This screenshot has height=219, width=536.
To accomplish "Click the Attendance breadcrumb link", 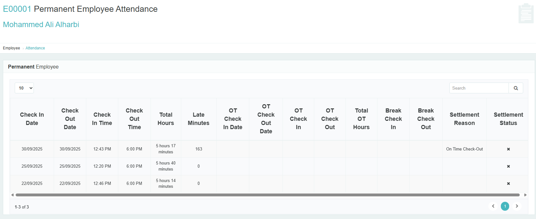I will pos(35,48).
